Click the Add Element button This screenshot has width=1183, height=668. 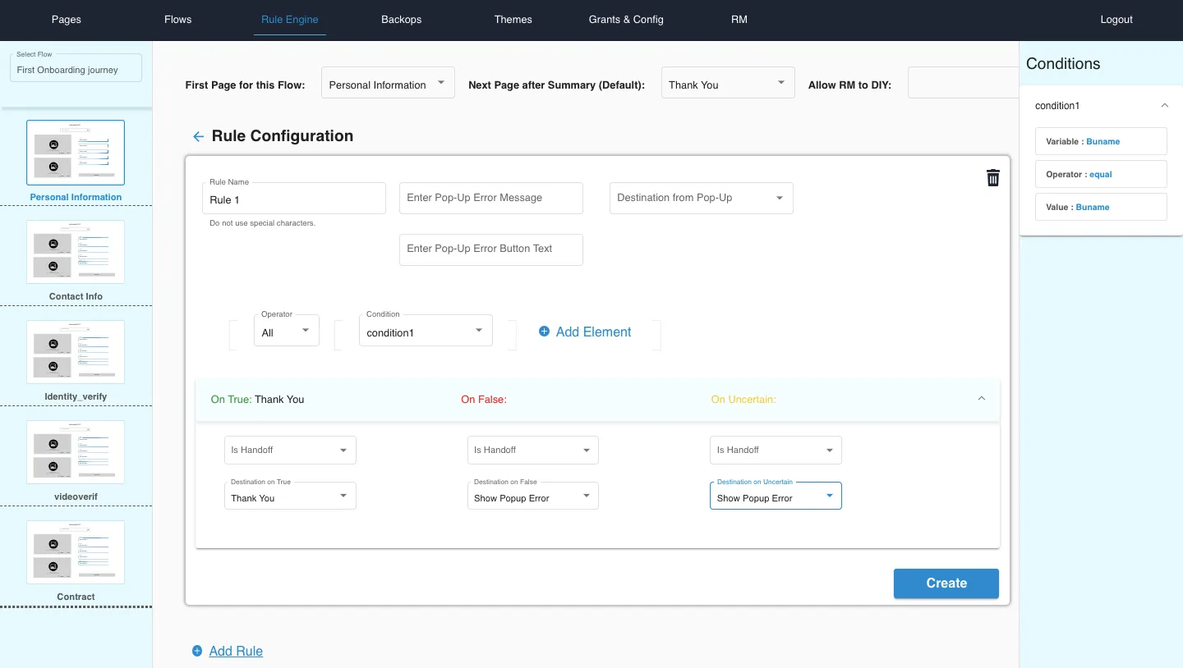point(585,332)
